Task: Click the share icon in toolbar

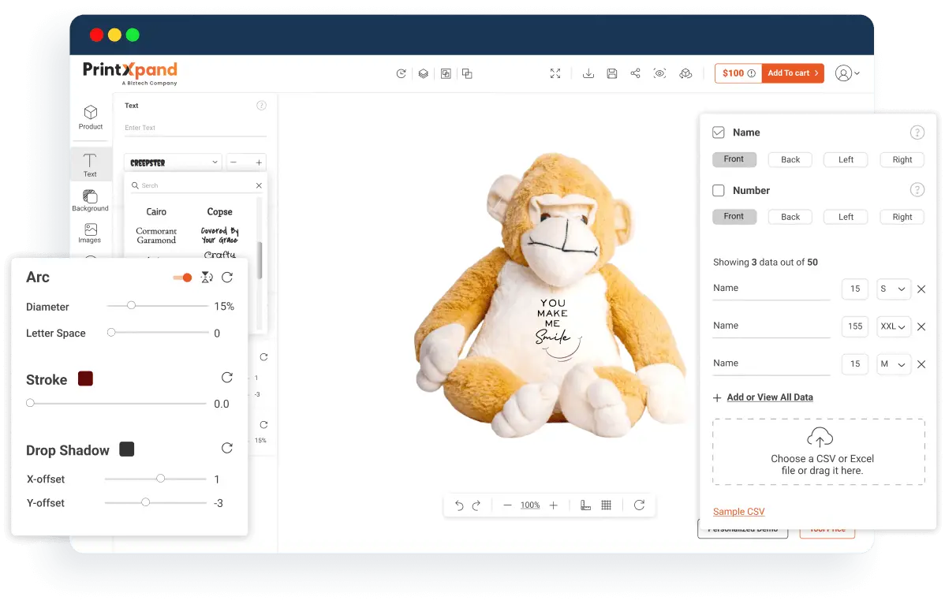Action: (635, 73)
